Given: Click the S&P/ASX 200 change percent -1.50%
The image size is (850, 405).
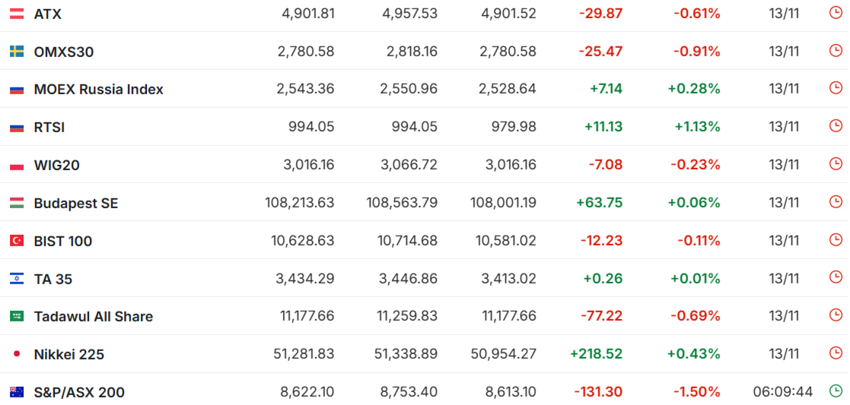Looking at the screenshot, I should [x=696, y=392].
